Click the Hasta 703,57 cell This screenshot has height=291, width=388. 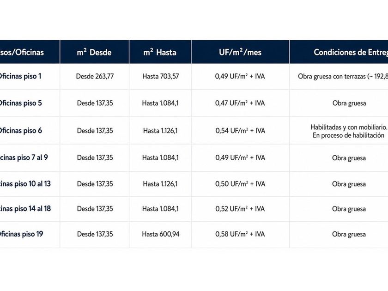(x=160, y=76)
